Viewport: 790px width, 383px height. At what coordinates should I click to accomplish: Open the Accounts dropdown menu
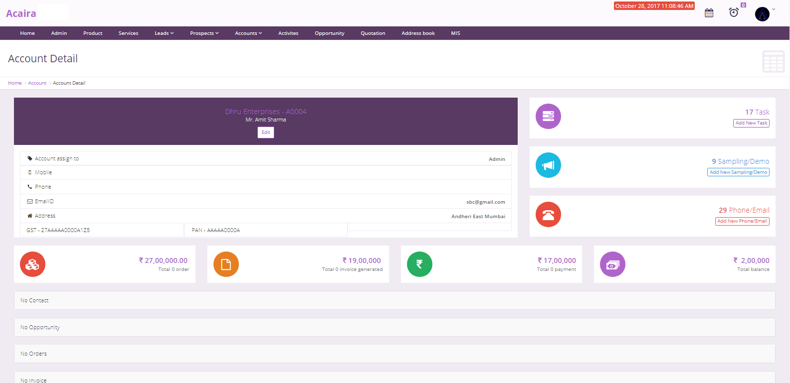click(248, 33)
